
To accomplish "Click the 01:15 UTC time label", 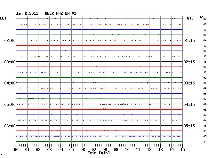I will coord(189,41).
